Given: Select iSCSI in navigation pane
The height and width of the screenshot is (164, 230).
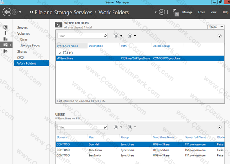Looking at the screenshot, I should [21, 57].
